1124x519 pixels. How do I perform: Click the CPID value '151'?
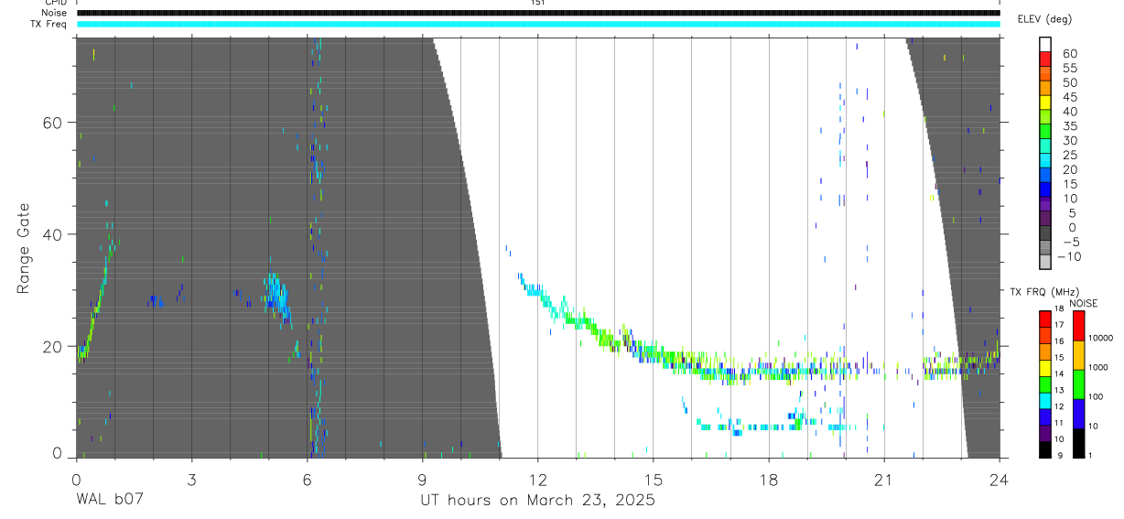pos(538,3)
